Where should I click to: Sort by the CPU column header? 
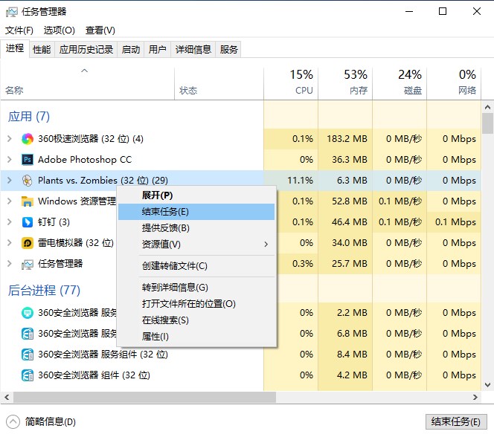click(x=291, y=84)
